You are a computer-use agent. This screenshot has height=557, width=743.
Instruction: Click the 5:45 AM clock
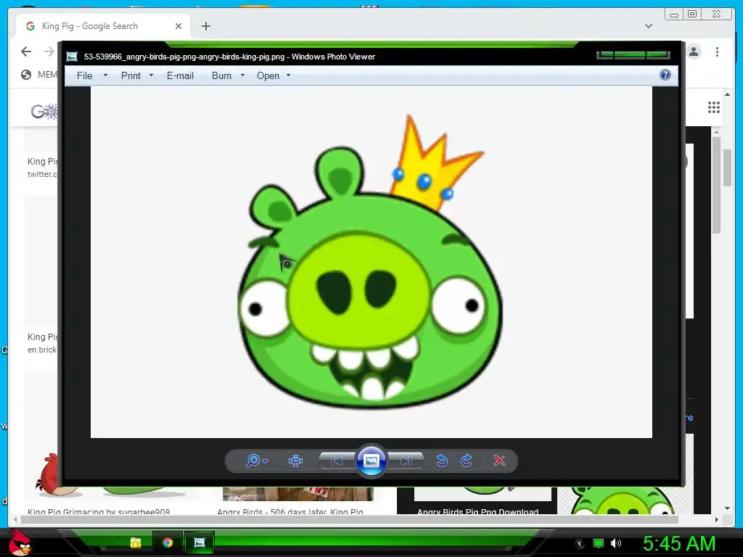(679, 543)
